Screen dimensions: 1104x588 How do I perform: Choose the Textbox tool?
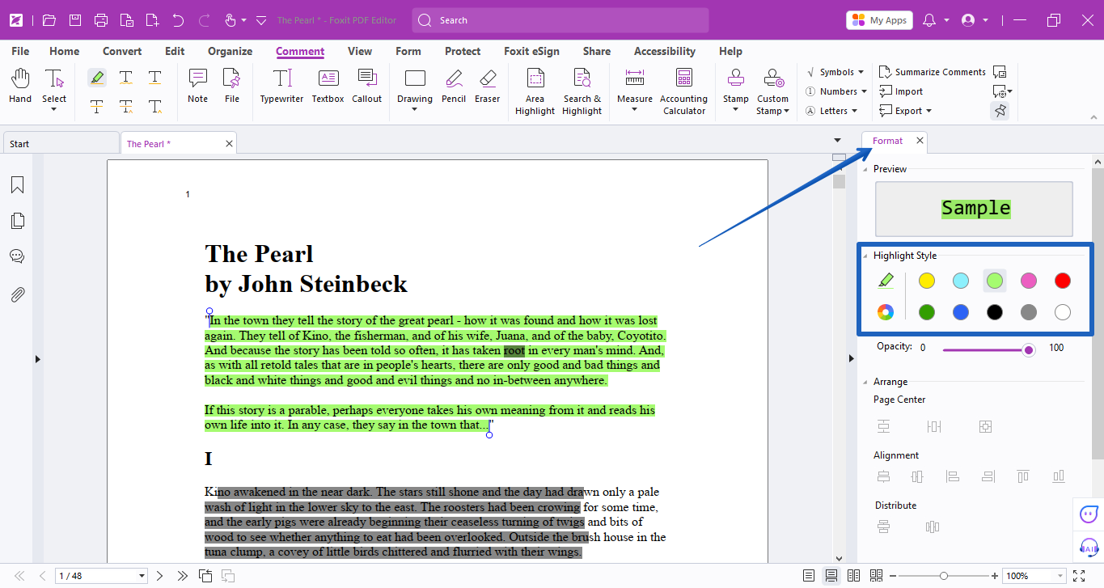[328, 87]
